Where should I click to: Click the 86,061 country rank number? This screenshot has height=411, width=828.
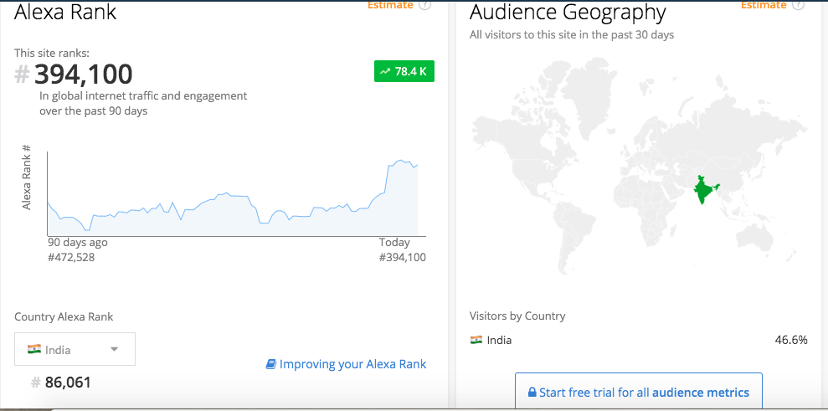[68, 382]
